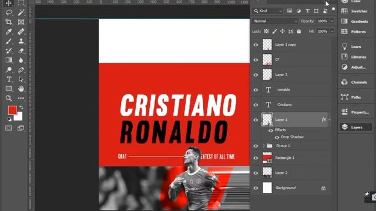
Task: Filter layers by pixel type
Action: 290,11
